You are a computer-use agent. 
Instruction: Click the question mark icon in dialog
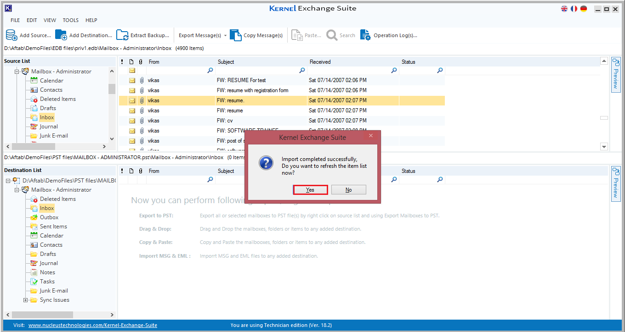coord(266,163)
